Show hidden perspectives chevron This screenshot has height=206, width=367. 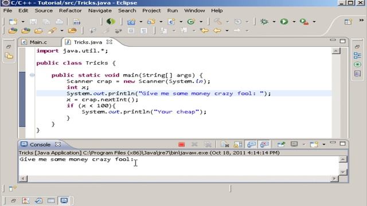(x=361, y=21)
